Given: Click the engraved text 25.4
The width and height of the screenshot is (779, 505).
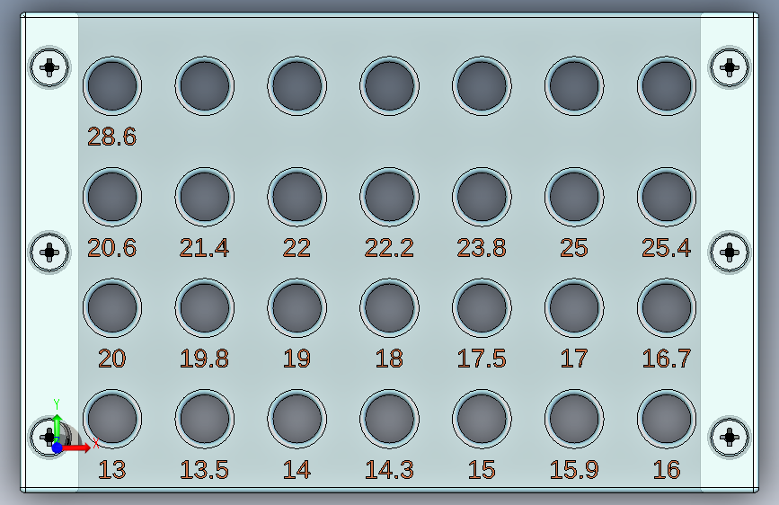Looking at the screenshot, I should click(x=666, y=247).
